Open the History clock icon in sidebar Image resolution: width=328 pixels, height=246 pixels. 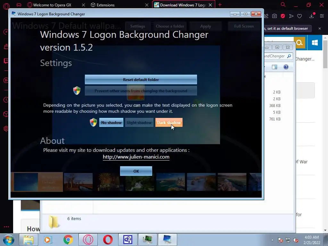click(6, 100)
